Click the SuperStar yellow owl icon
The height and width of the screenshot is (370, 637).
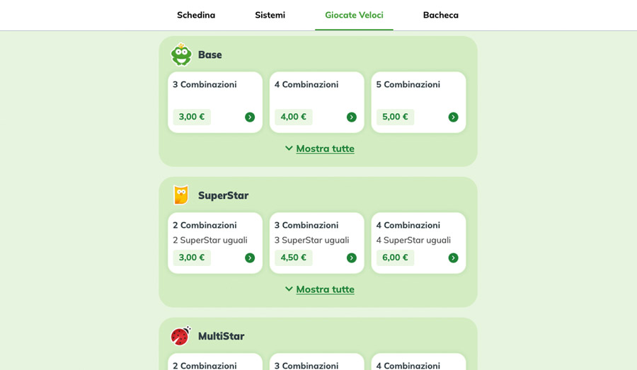[180, 195]
